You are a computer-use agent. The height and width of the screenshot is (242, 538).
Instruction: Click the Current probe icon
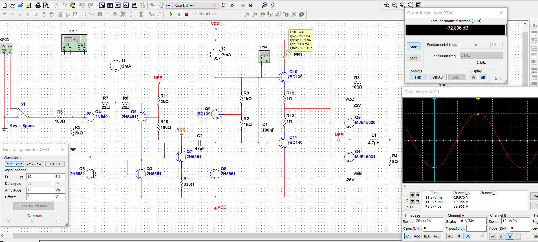point(255,14)
